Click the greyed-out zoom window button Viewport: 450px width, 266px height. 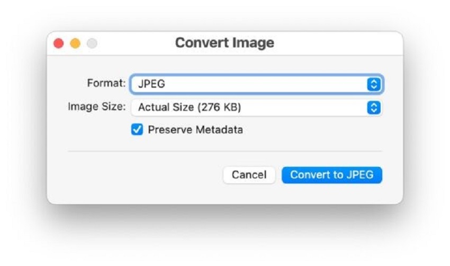(x=92, y=43)
